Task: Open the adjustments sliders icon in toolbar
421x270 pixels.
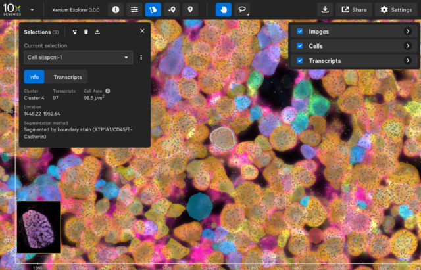Action: point(134,10)
